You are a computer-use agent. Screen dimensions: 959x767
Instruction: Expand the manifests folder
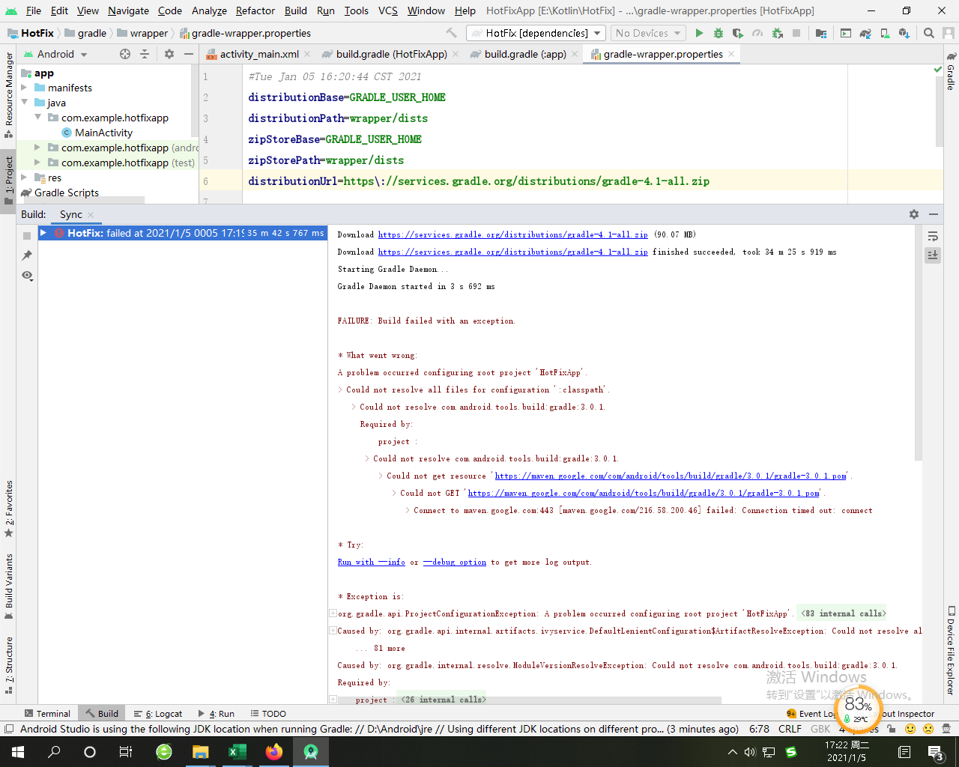[x=25, y=88]
